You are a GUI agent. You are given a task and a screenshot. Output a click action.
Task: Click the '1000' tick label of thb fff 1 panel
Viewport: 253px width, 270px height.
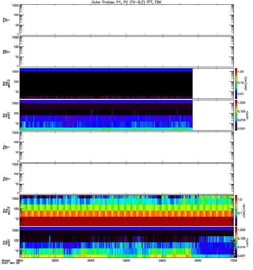coord(15,5)
